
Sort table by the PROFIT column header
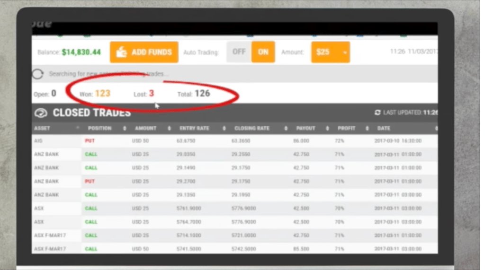point(346,128)
